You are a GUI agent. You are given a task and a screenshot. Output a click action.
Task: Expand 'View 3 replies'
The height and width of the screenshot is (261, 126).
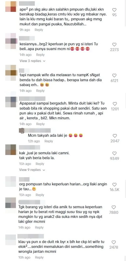pos(33,61)
